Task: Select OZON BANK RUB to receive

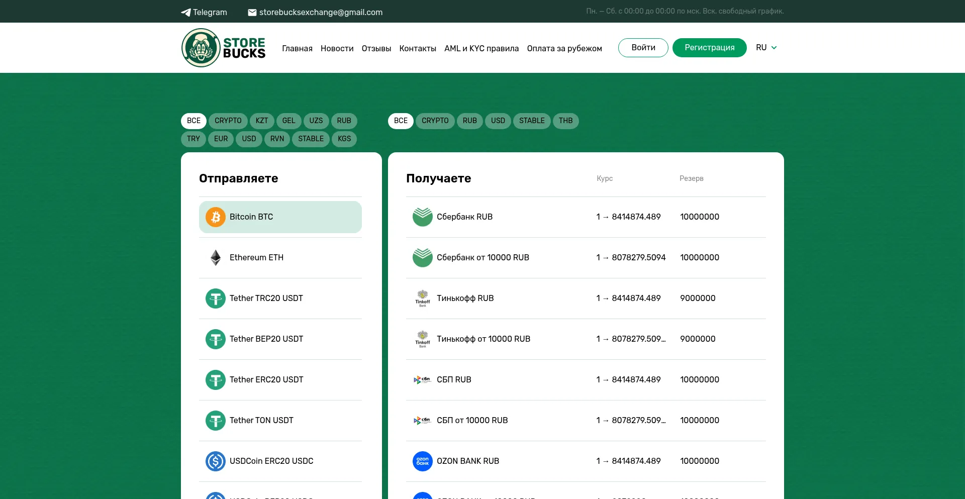Action: pyautogui.click(x=586, y=461)
